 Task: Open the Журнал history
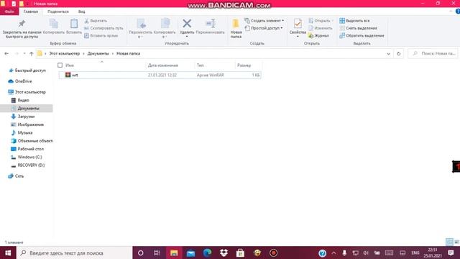(318, 35)
